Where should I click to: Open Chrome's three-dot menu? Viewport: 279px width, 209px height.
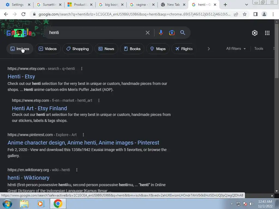[273, 14]
